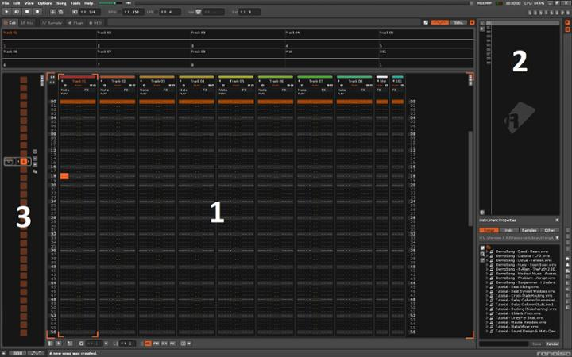Click the home folder icon in right strip
The height and width of the screenshot is (357, 572).
[x=567, y=259]
